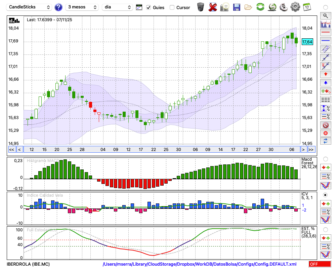336x269 pixels.
Task: Open the 3 mesos period dropdown
Action: tap(82, 7)
